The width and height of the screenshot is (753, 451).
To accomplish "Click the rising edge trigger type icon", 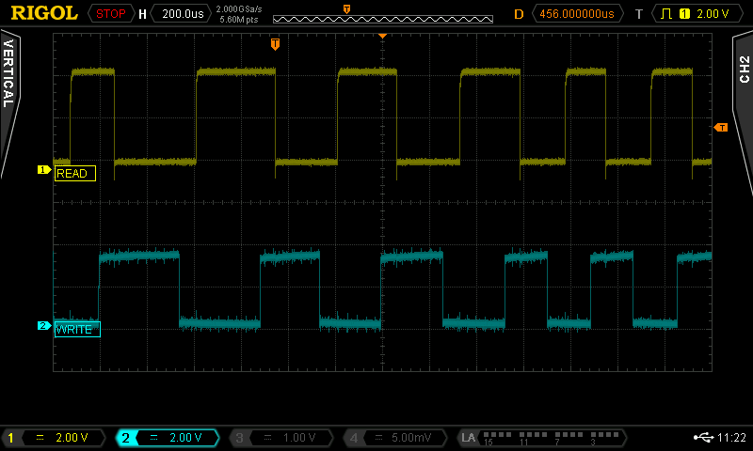I will click(x=666, y=14).
